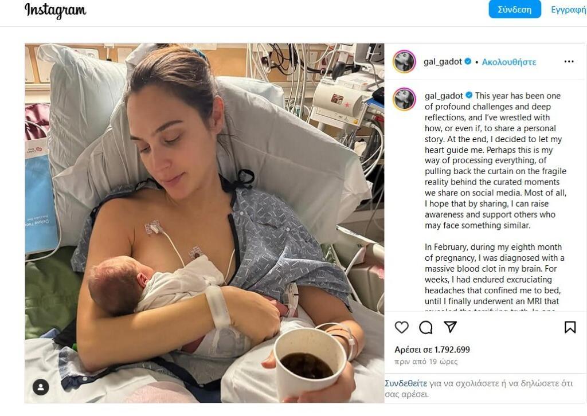Follow the account via Ακολουθήστε
587x416 pixels.
(509, 62)
